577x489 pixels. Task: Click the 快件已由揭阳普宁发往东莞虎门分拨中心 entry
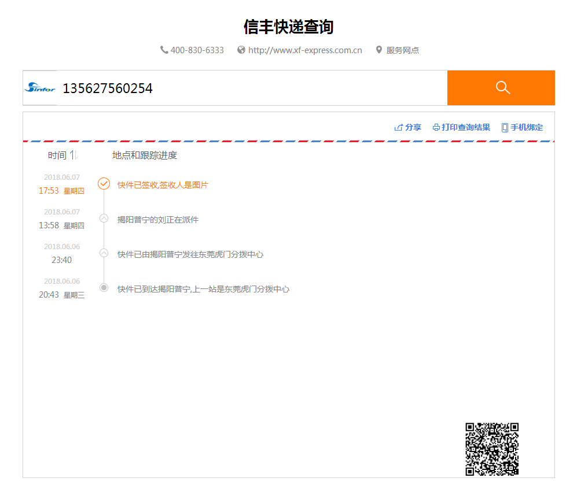tap(190, 254)
